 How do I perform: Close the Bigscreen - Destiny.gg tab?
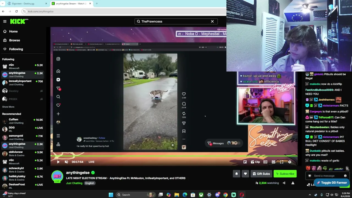coord(46,4)
